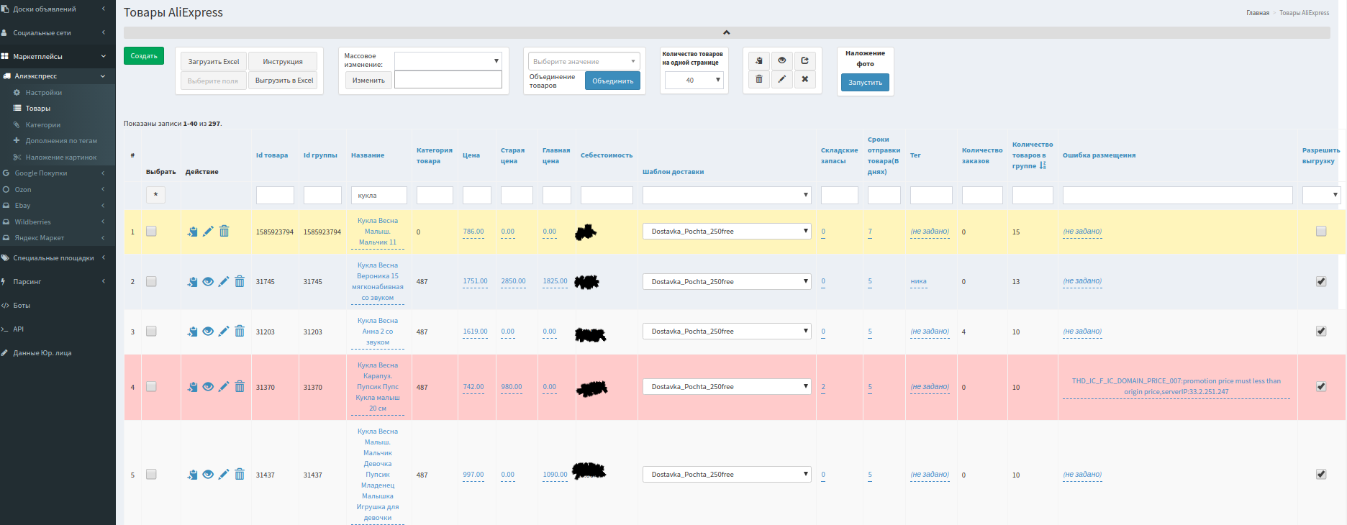Open the 'Выберите значение' merge dropdown

point(584,61)
